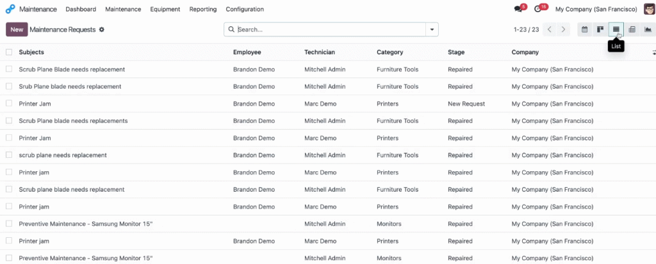Viewport: 656px width, 264px height.
Task: Open the activities clock icon
Action: click(x=538, y=9)
